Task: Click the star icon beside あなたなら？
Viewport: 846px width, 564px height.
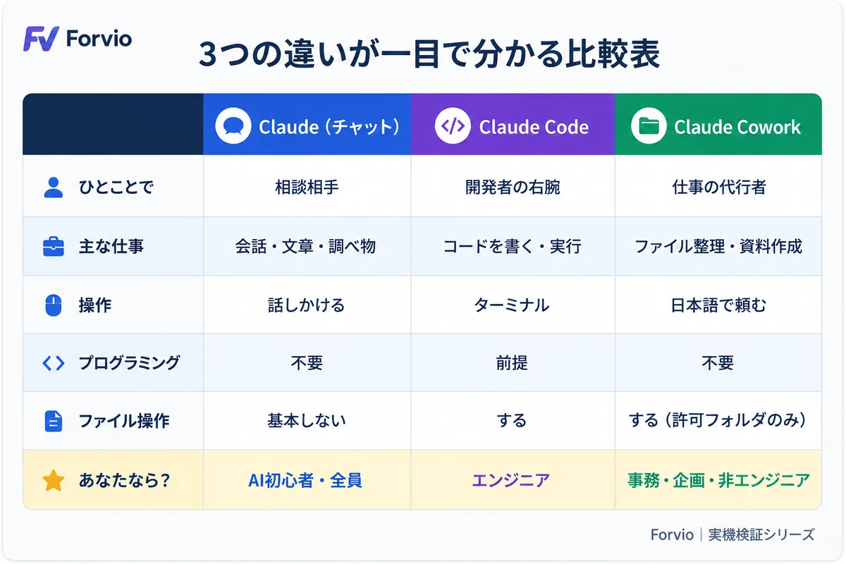Action: pos(54,481)
